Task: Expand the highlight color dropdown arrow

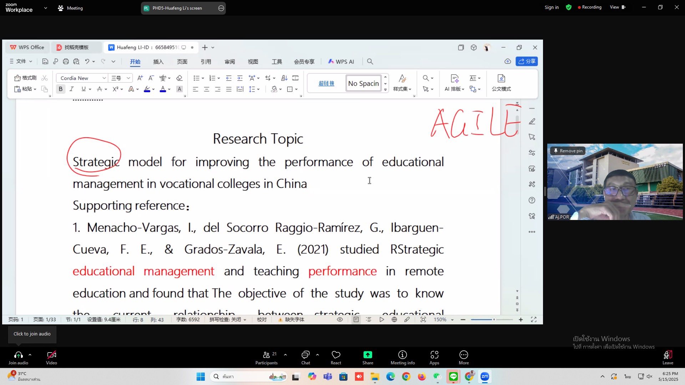Action: [x=153, y=89]
